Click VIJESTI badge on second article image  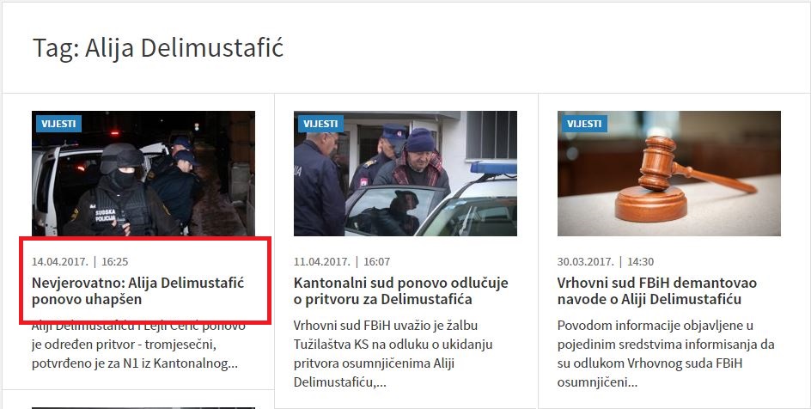tap(320, 124)
